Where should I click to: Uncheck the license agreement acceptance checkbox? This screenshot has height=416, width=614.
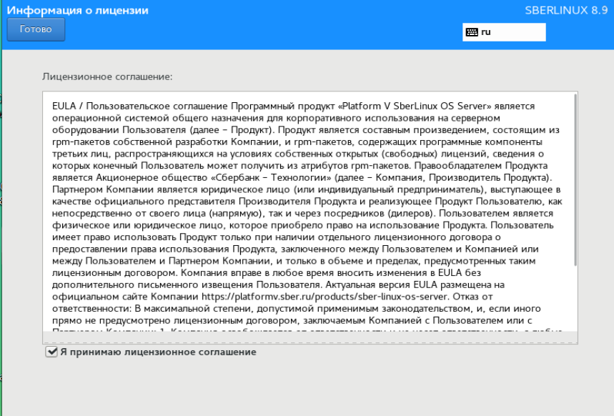(x=51, y=352)
